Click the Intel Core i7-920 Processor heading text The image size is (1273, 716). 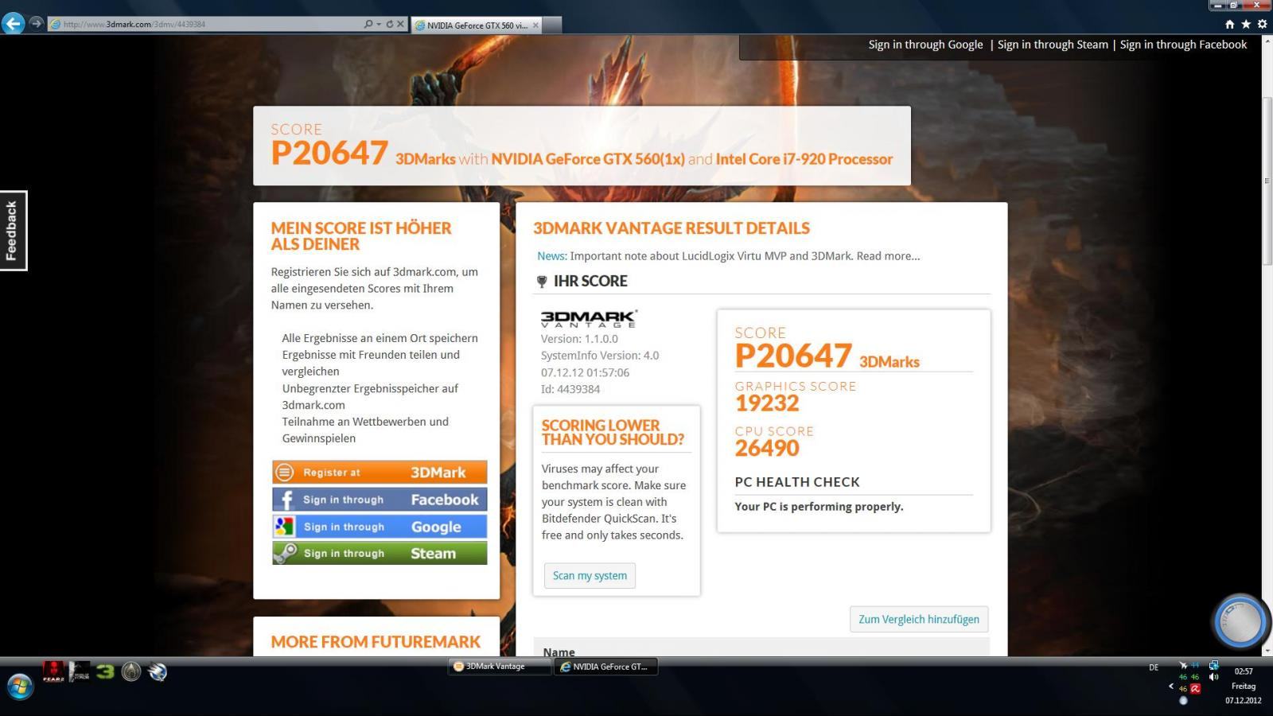click(804, 159)
